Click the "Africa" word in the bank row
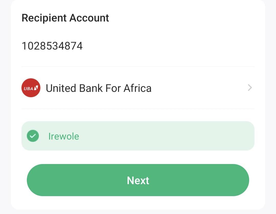The width and height of the screenshot is (276, 214). tap(137, 88)
